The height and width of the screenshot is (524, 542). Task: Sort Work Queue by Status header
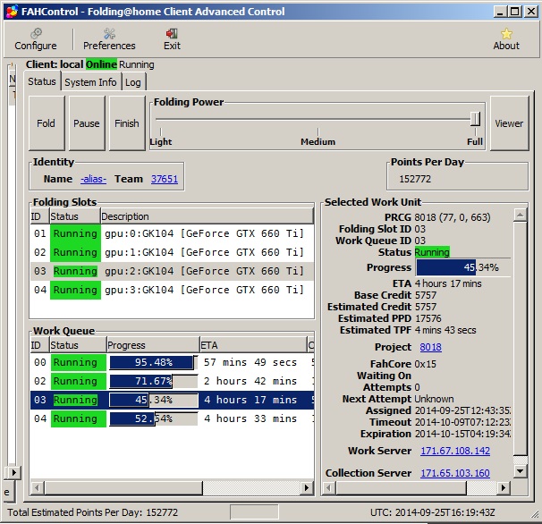tap(78, 345)
